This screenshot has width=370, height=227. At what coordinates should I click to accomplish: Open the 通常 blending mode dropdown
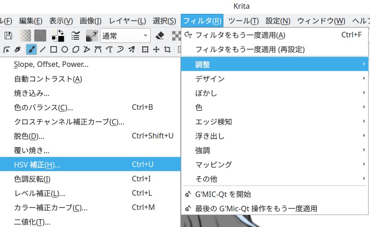pos(125,36)
